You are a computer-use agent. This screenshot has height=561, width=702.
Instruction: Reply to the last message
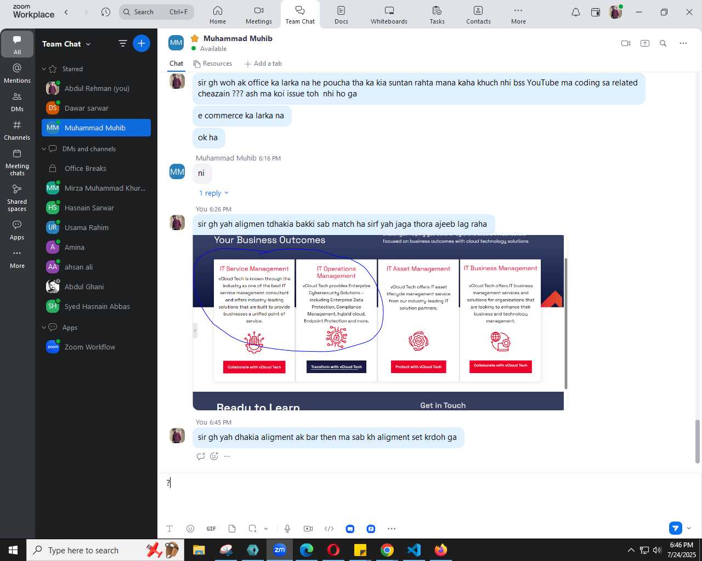click(x=201, y=456)
